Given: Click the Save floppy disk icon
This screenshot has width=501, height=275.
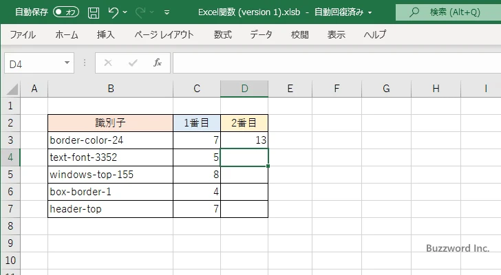Looking at the screenshot, I should [94, 12].
